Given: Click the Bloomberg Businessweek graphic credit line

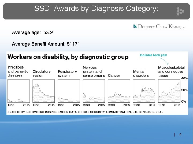Looking at the screenshot, I should (x=86, y=112).
